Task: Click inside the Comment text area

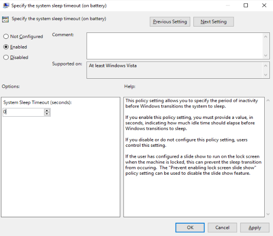Action: 175,46
